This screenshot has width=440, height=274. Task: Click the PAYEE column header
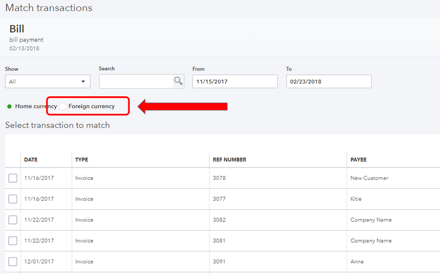click(x=359, y=160)
